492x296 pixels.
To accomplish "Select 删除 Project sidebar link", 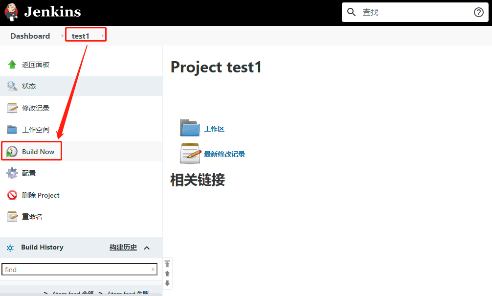I will [41, 195].
